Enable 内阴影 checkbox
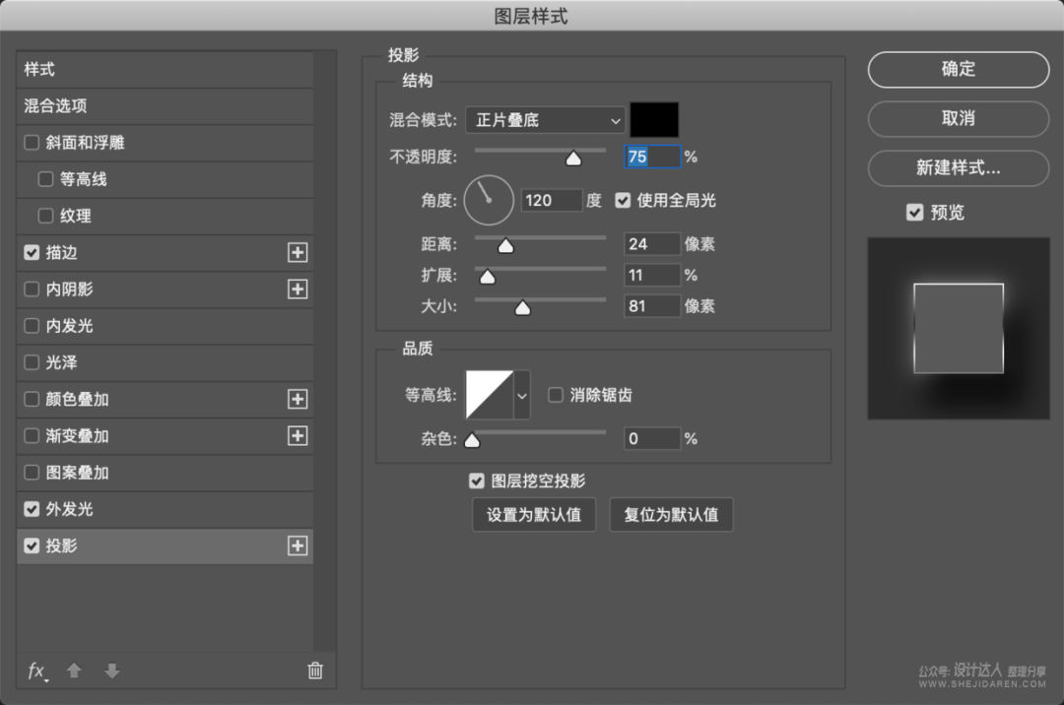 click(32, 288)
